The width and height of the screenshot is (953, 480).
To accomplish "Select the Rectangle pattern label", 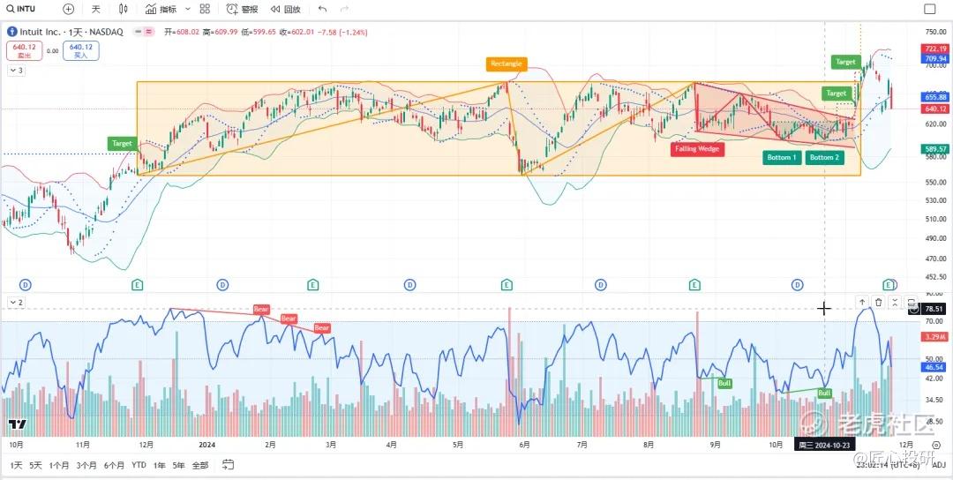I will pos(507,64).
